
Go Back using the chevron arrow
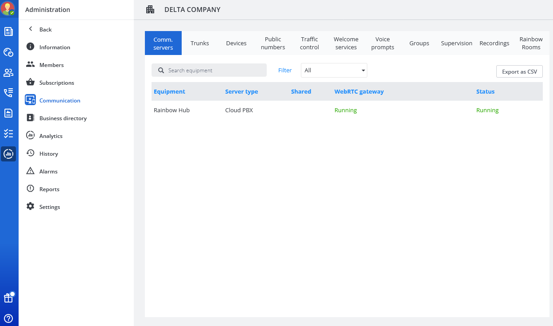[31, 29]
